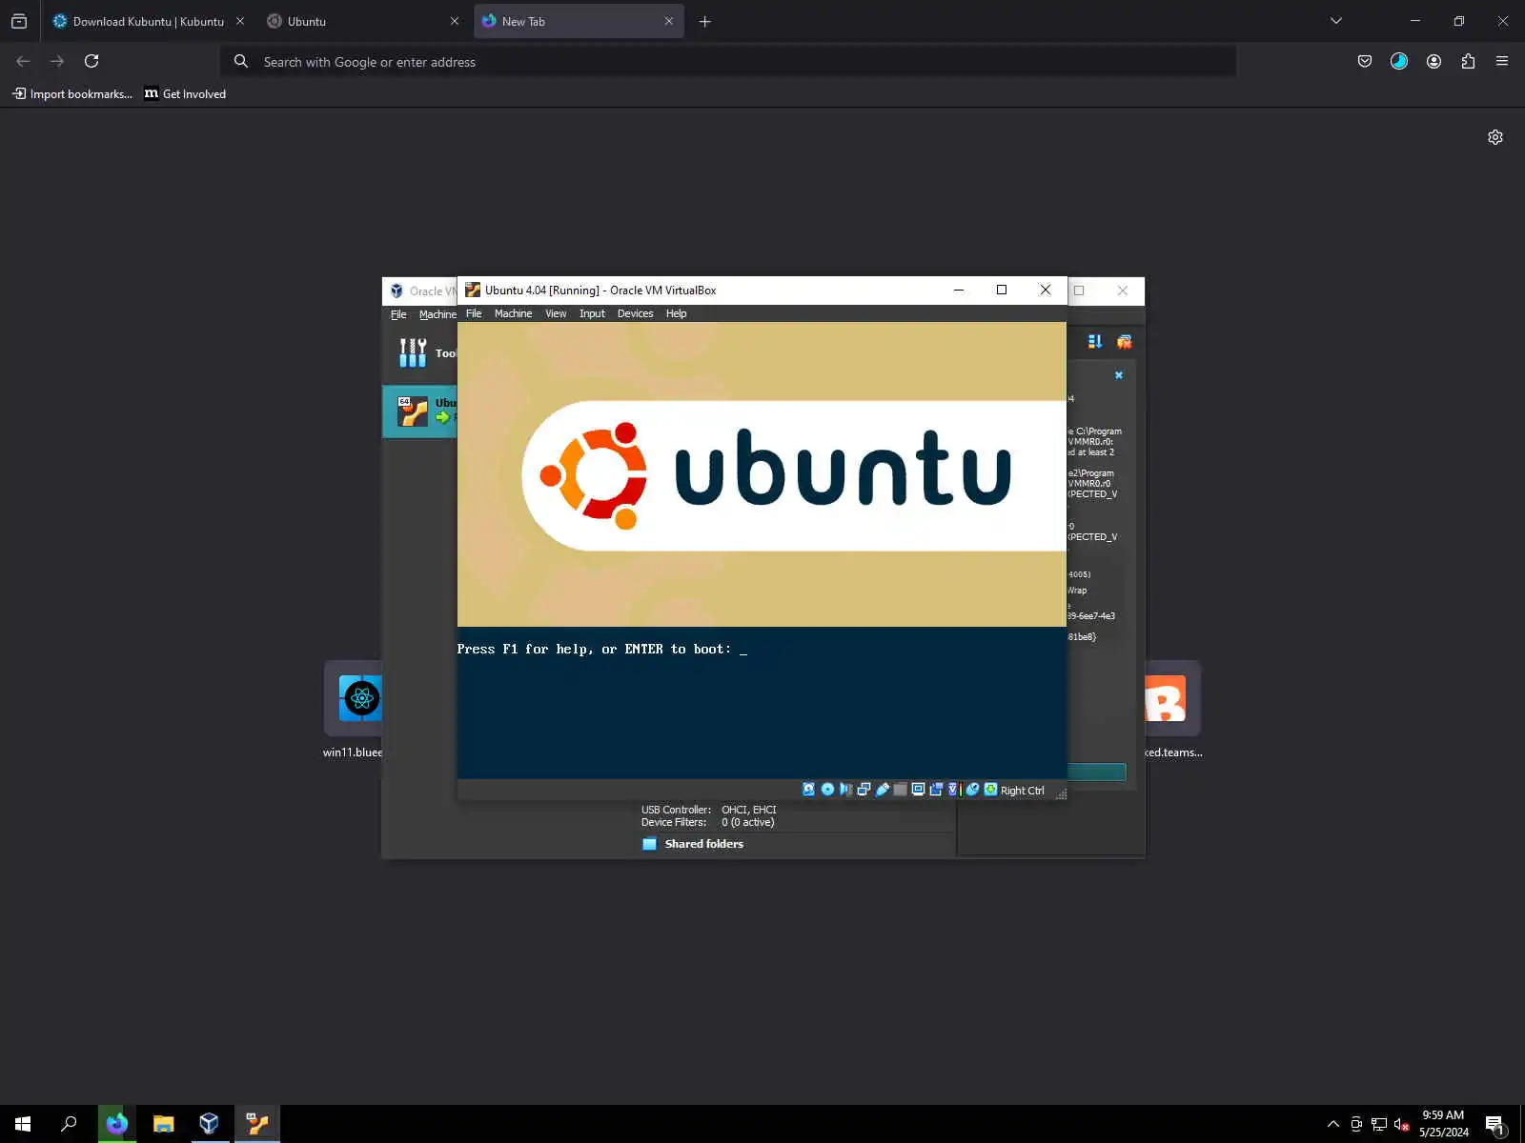1525x1143 pixels.
Task: Select Tools icon in VirtualBox Manager sidebar
Action: [413, 352]
